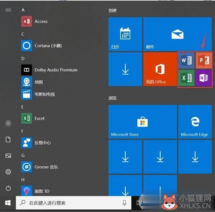Launch Access from the app list
Screen dimensions: 215x212
pos(35,21)
